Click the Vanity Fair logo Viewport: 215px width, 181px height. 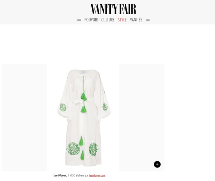tap(113, 9)
